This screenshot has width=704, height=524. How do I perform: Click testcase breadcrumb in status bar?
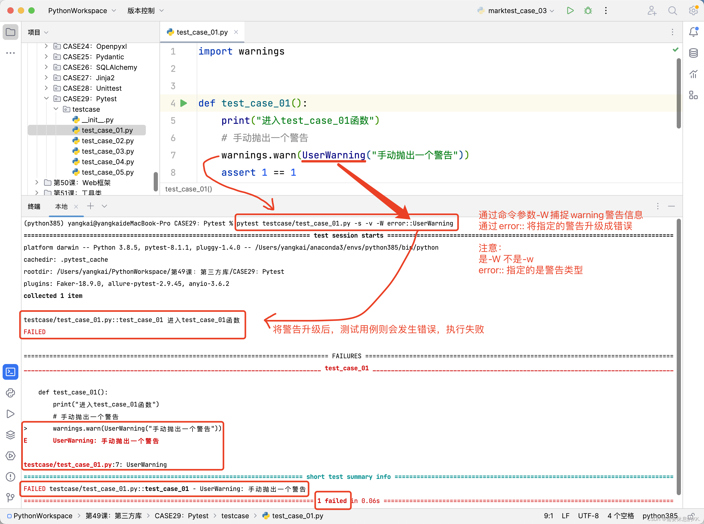click(235, 516)
